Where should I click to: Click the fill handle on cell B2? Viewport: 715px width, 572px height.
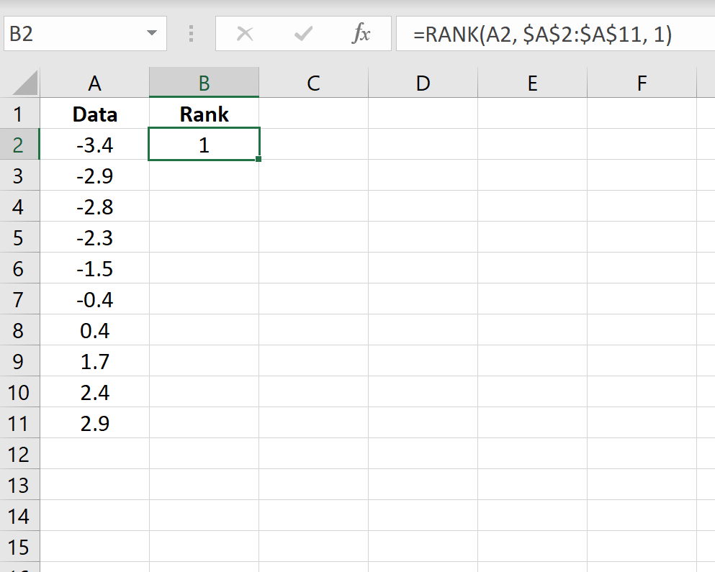(x=258, y=160)
